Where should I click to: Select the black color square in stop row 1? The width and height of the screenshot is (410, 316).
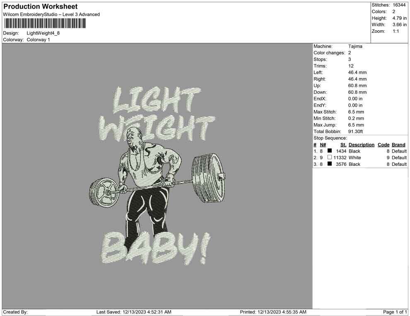coord(330,151)
